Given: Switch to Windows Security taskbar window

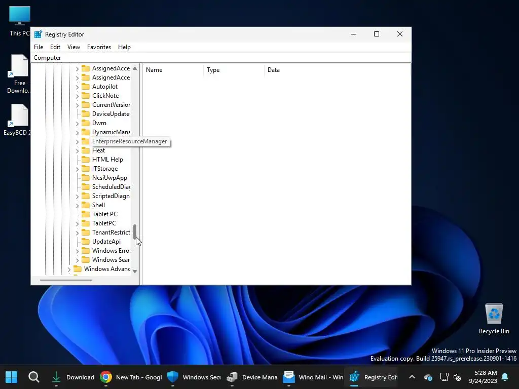Looking at the screenshot, I should tap(194, 377).
